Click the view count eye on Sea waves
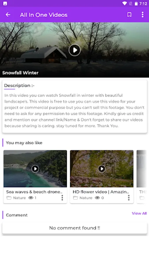Image resolution: width=149 pixels, height=266 pixels. 31,198
